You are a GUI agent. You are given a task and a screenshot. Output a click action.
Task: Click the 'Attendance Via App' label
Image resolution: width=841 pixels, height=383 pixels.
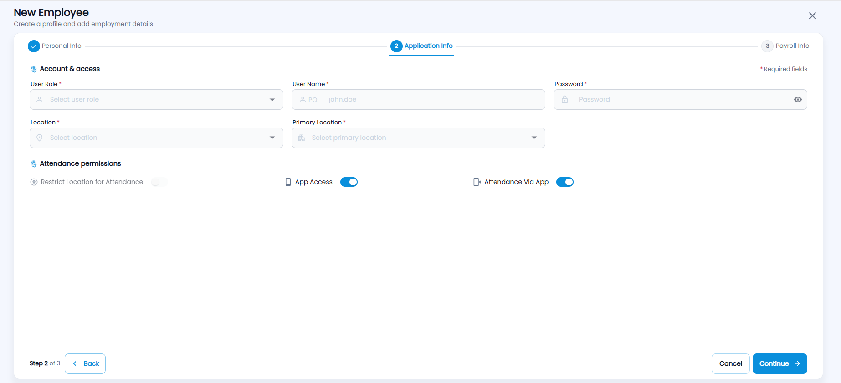click(x=517, y=182)
